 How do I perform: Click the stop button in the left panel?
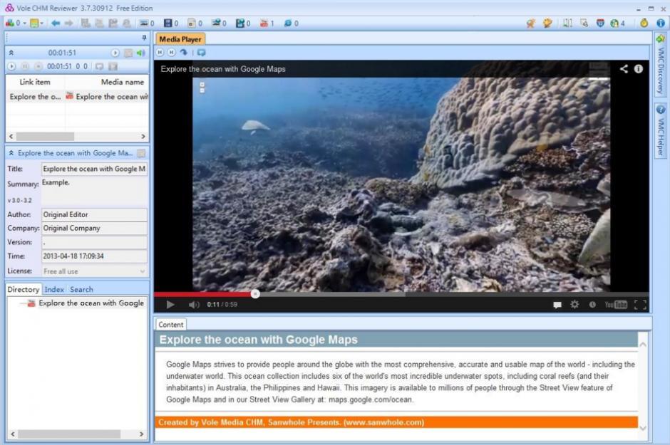(38, 66)
